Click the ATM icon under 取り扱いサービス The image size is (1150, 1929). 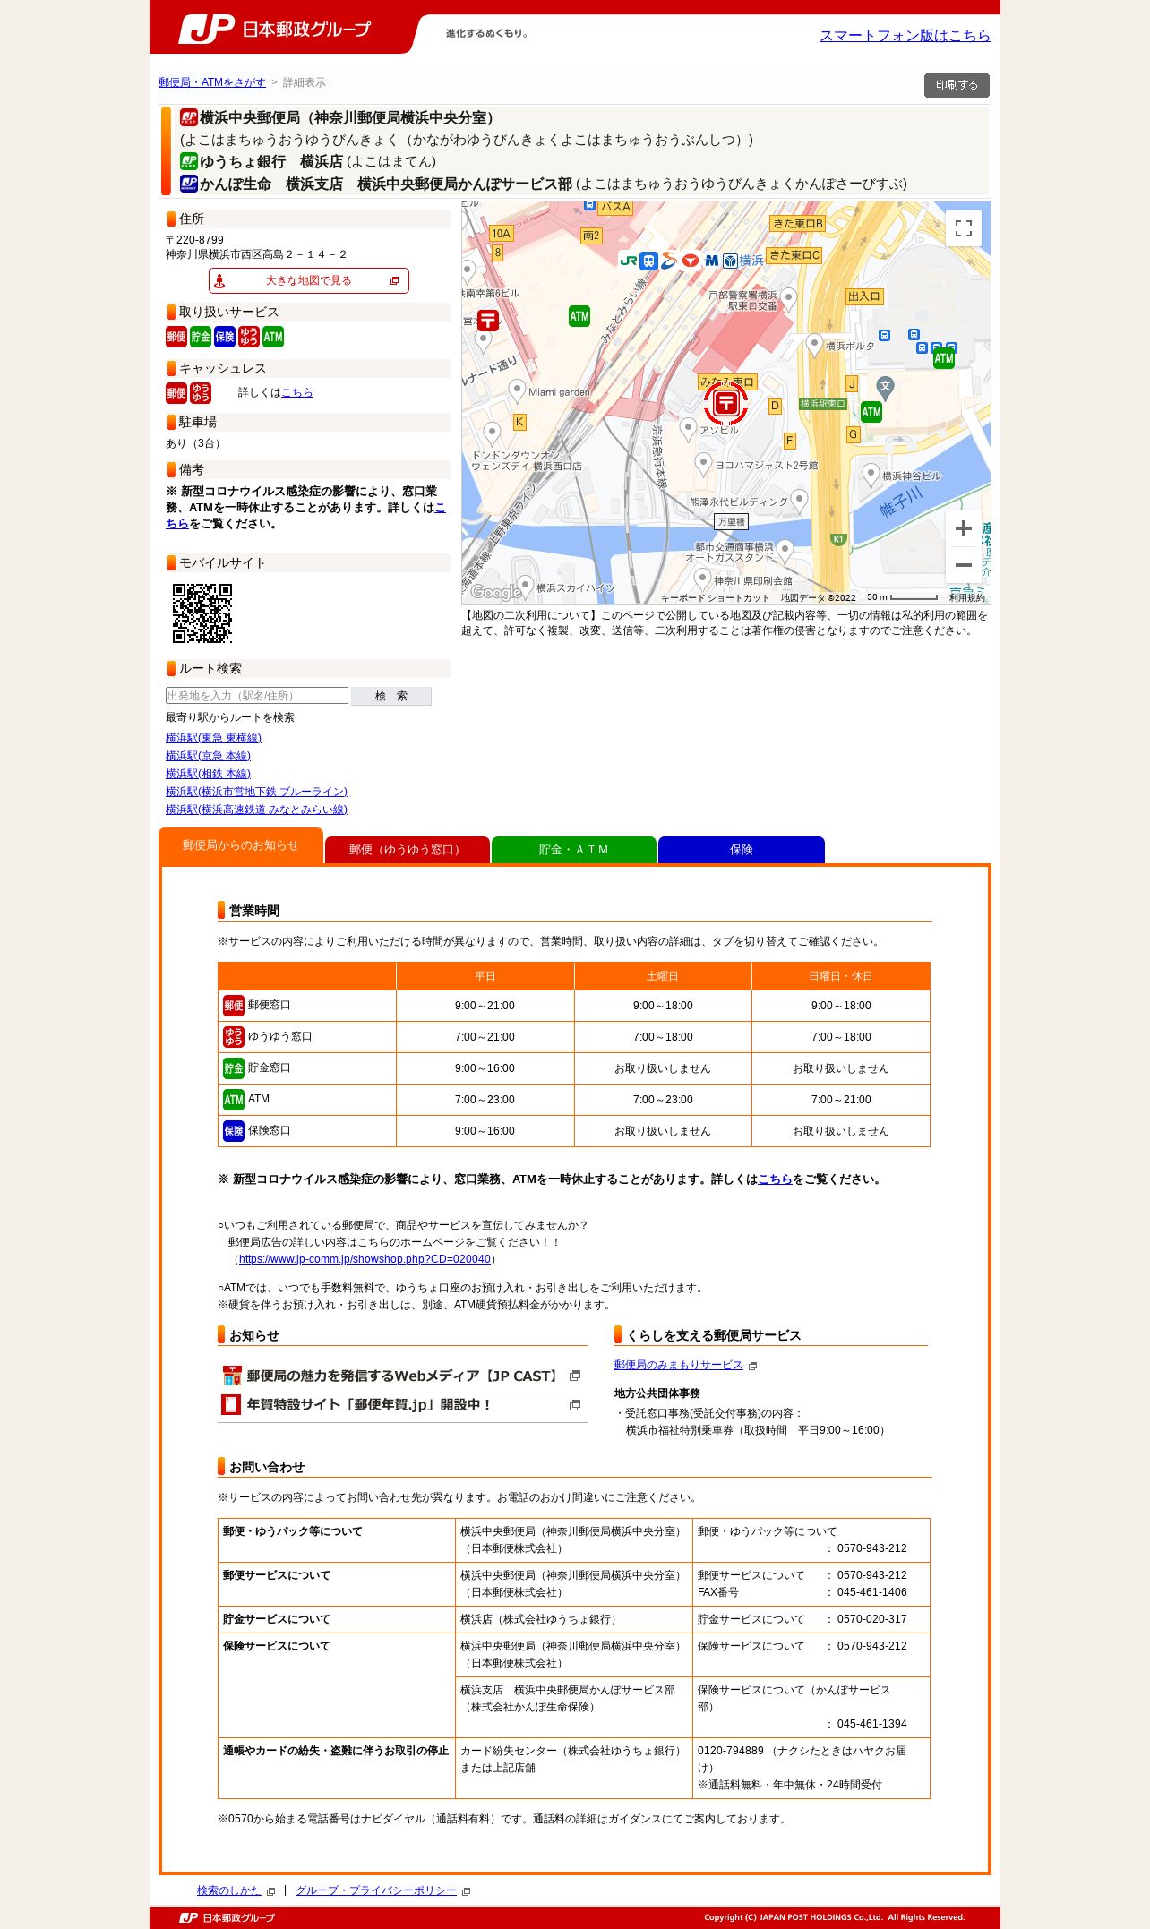273,337
